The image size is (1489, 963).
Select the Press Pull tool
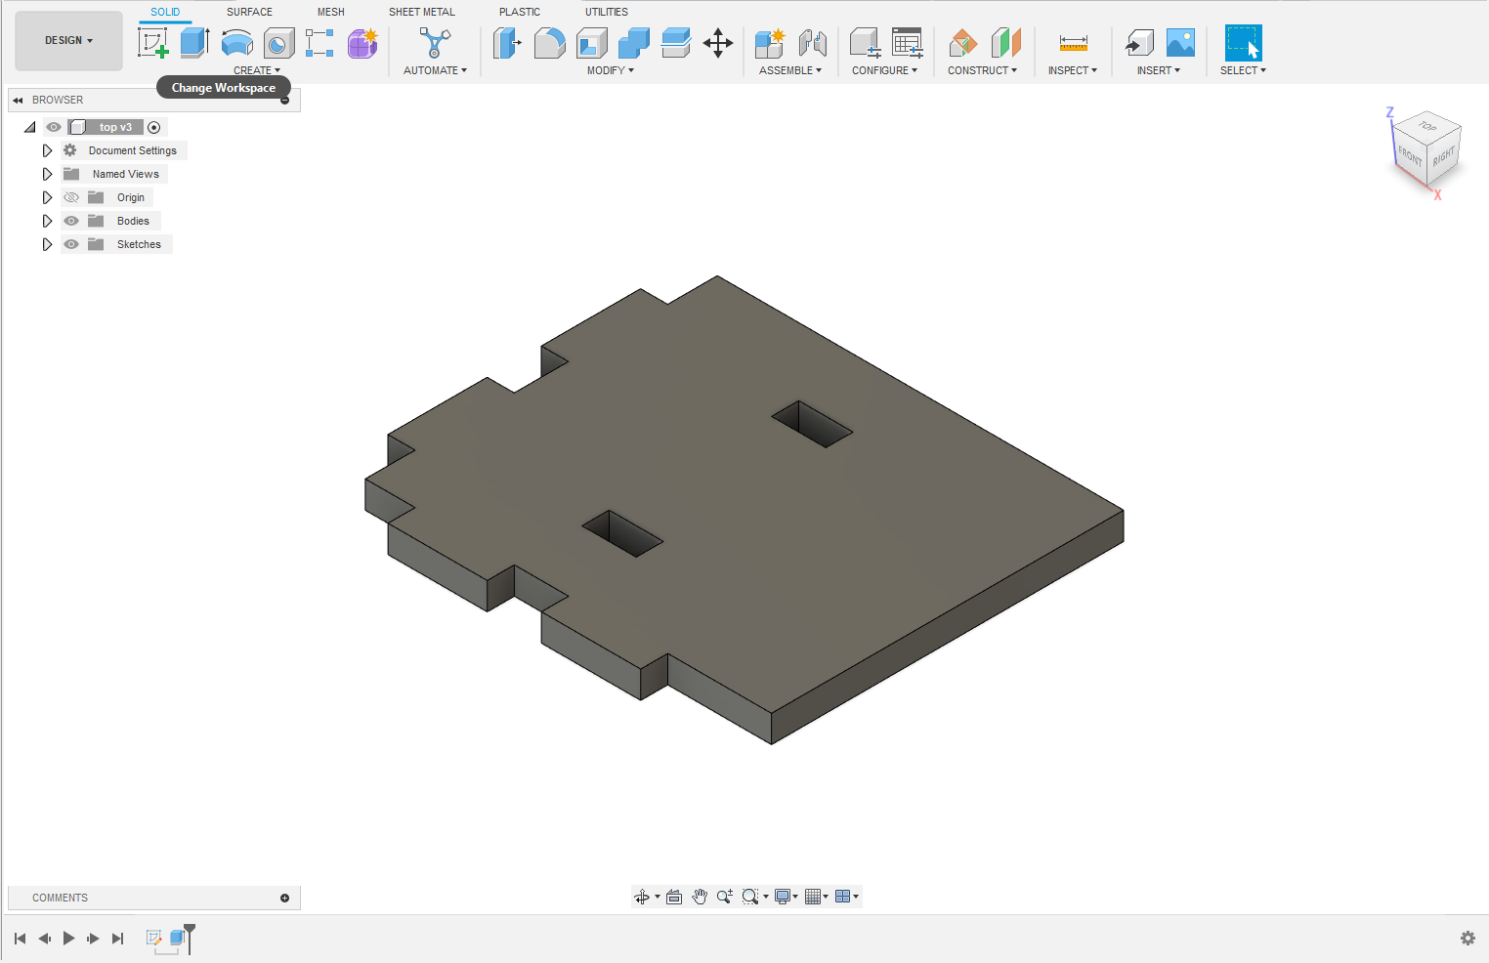pyautogui.click(x=507, y=43)
